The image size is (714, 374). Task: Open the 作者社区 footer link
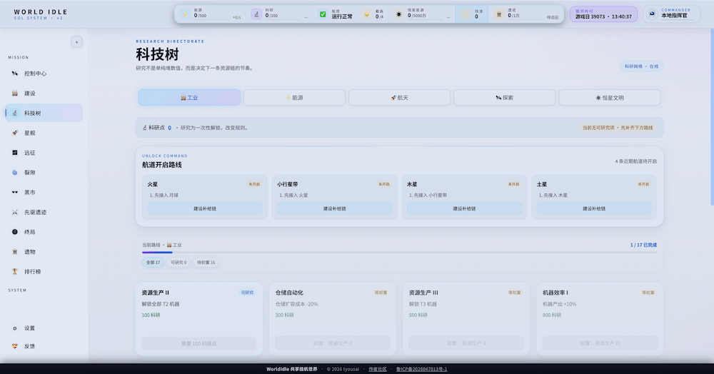(x=378, y=369)
